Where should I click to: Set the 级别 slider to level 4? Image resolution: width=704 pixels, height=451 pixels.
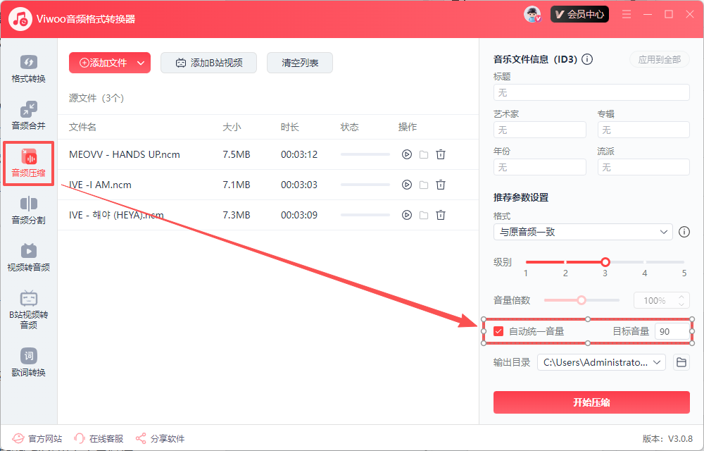[x=645, y=262]
